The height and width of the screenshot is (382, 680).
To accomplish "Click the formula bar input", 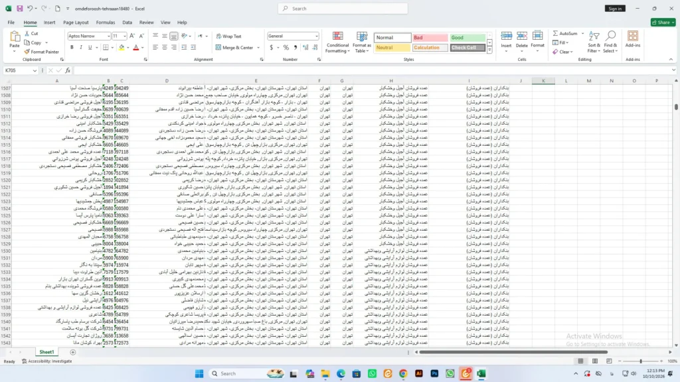I will (x=373, y=70).
